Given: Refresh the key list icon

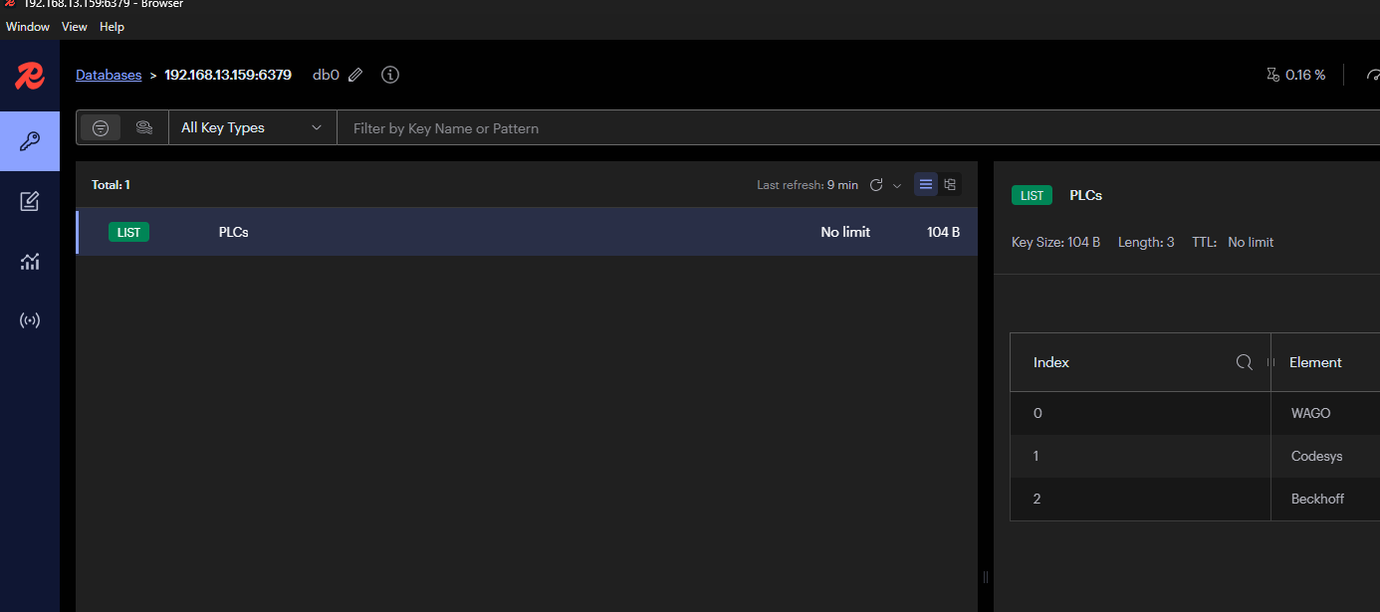Looking at the screenshot, I should (x=876, y=185).
